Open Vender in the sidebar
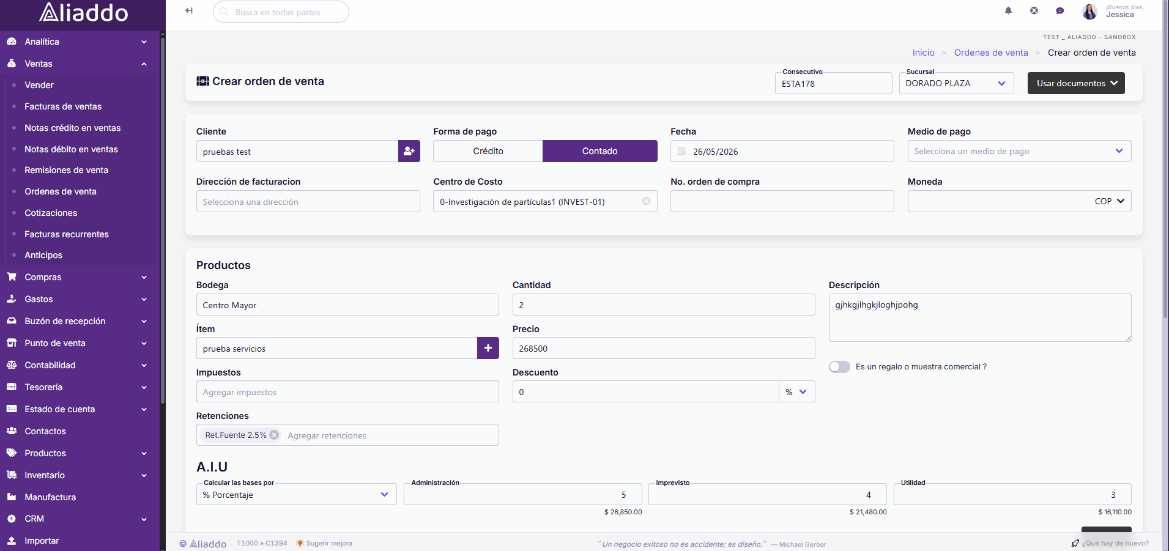1169x551 pixels. click(x=39, y=85)
